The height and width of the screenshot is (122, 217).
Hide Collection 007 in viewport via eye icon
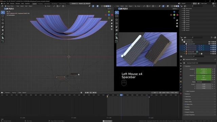(211, 42)
